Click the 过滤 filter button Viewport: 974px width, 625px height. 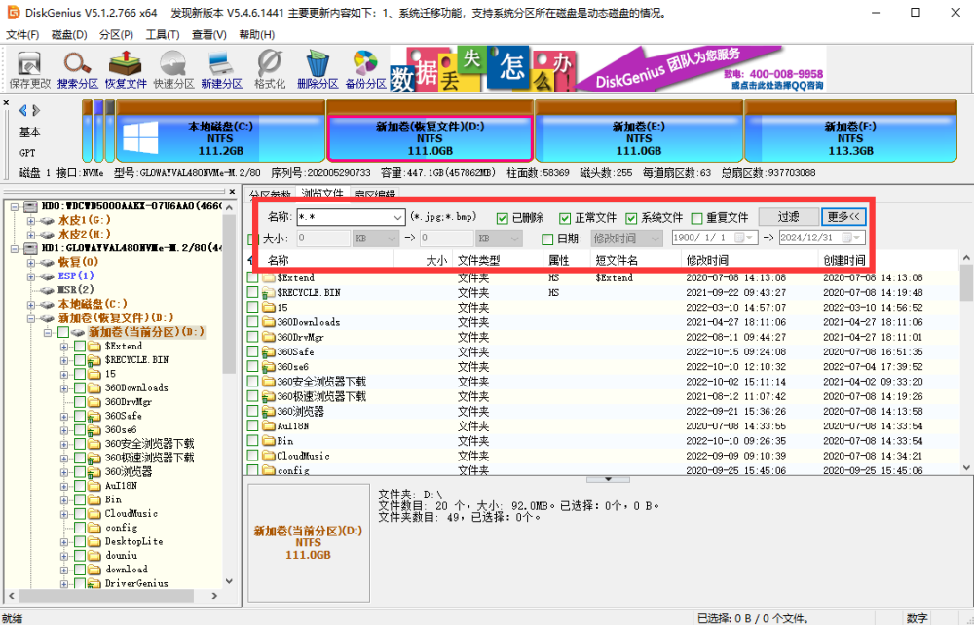788,217
